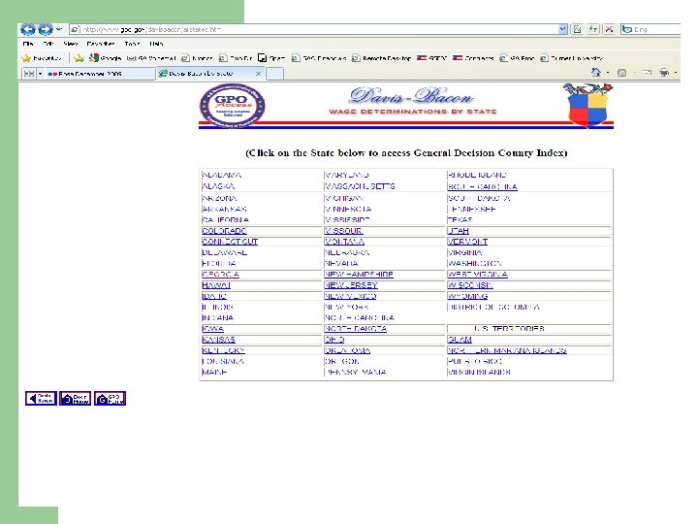Choose the MISSOURI link

point(343,231)
